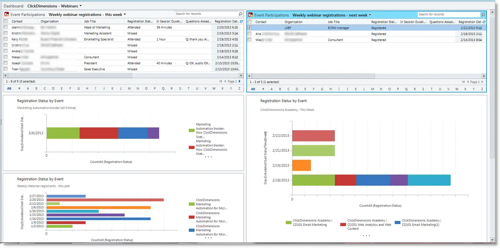Tick the checkbox for the Kristin row

[6, 33]
